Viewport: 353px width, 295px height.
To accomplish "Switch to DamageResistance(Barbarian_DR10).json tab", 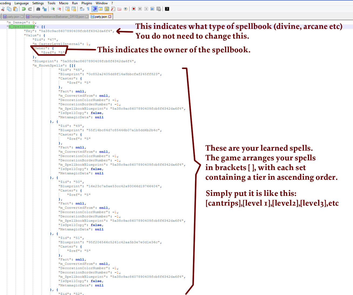I will (57, 17).
